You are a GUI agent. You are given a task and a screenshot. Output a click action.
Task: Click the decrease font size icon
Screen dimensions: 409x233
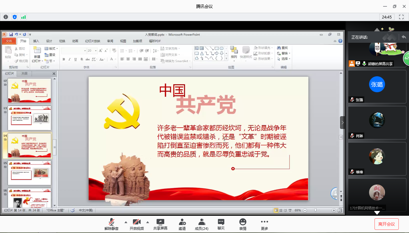pyautogui.click(x=105, y=50)
